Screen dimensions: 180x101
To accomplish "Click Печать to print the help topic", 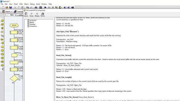I will tap(42, 14).
